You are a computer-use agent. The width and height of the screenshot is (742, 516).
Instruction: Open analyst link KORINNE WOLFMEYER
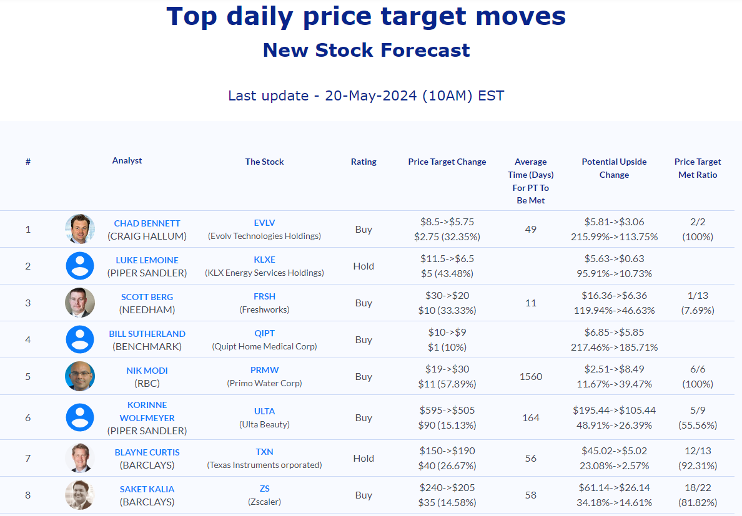(147, 412)
